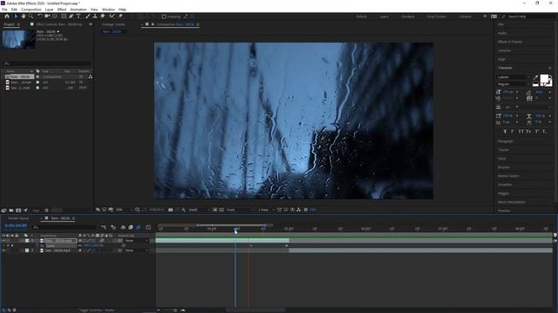Viewport: 558px width, 313px height.
Task: Open the magnification ratio dropdown in viewer
Action: click(x=123, y=210)
